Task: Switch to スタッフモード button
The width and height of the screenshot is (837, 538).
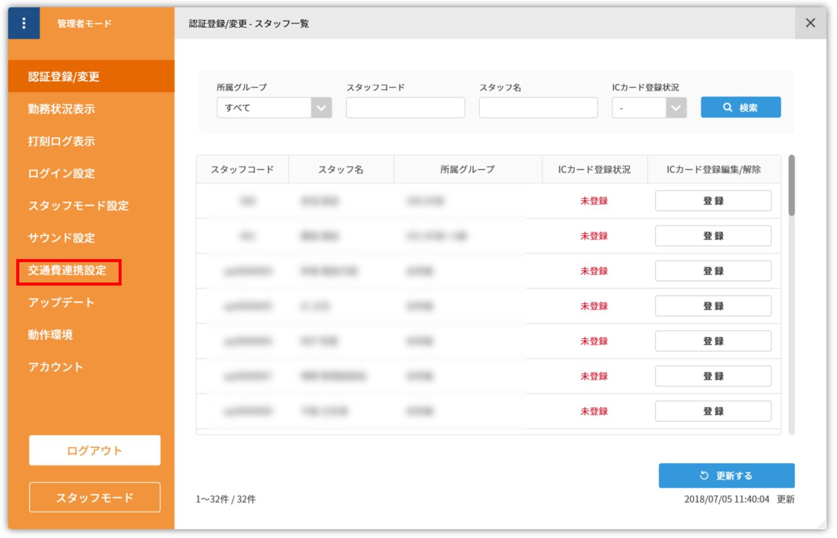Action: (95, 498)
